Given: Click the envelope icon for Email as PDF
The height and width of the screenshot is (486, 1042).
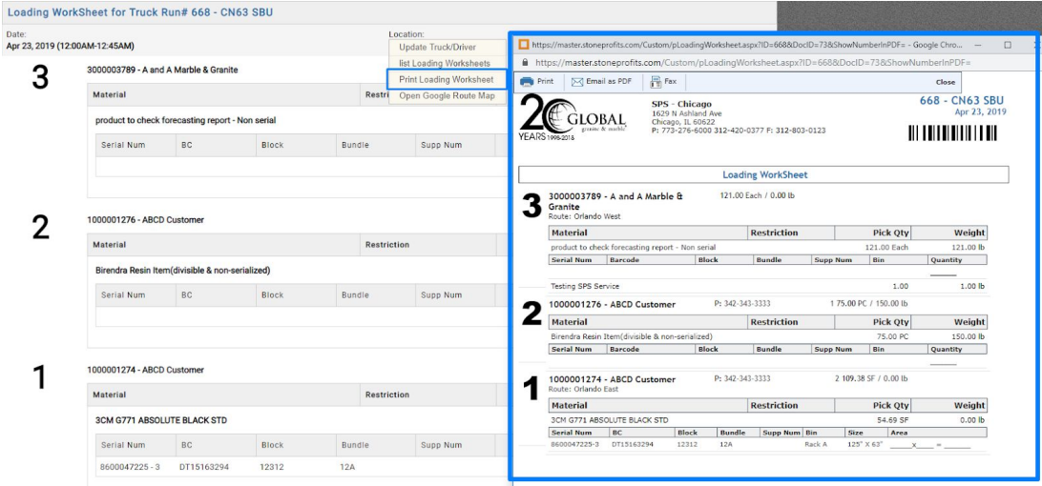Looking at the screenshot, I should tap(576, 82).
